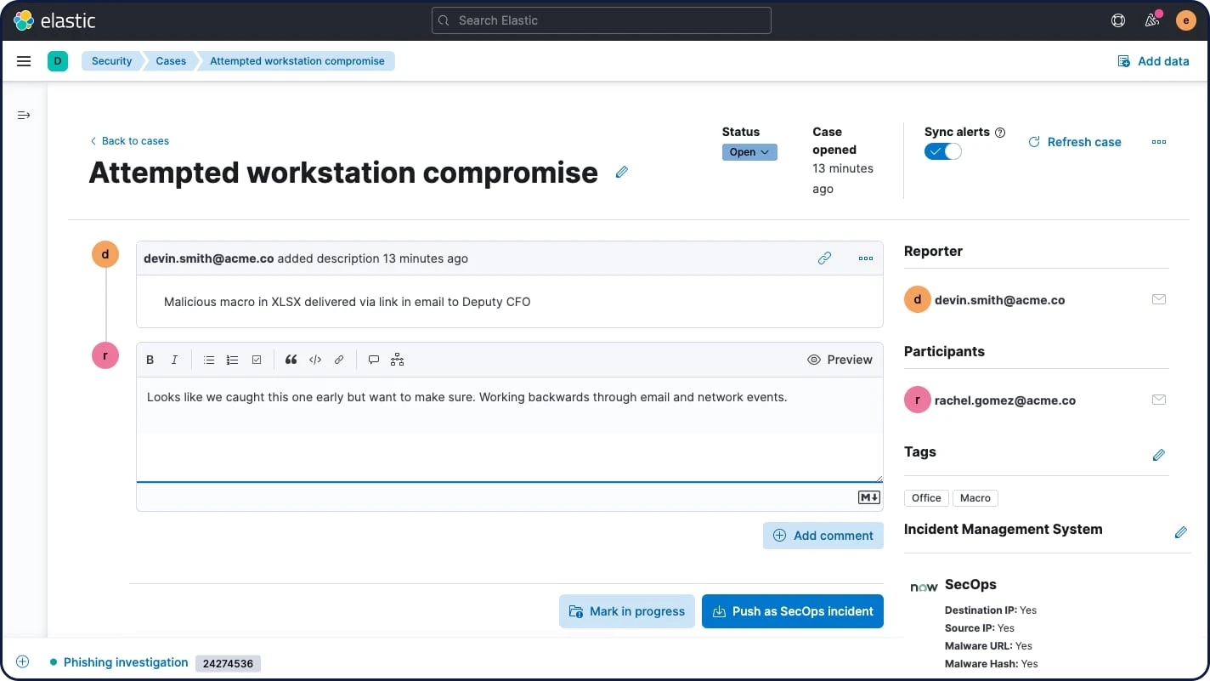Insert a timeline using the diagram icon
1210x681 pixels.
click(x=397, y=360)
